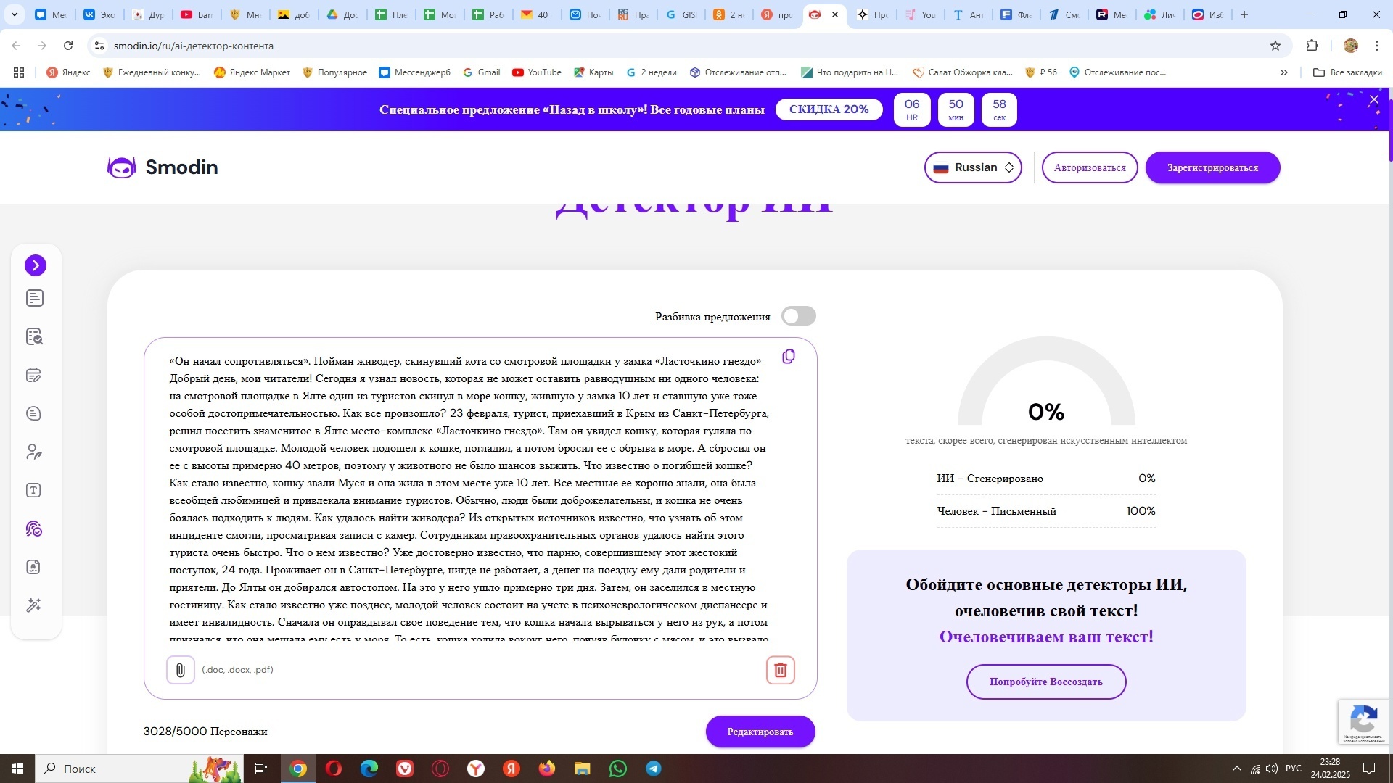Delete text with the red trash icon
The width and height of the screenshot is (1393, 783).
point(781,670)
